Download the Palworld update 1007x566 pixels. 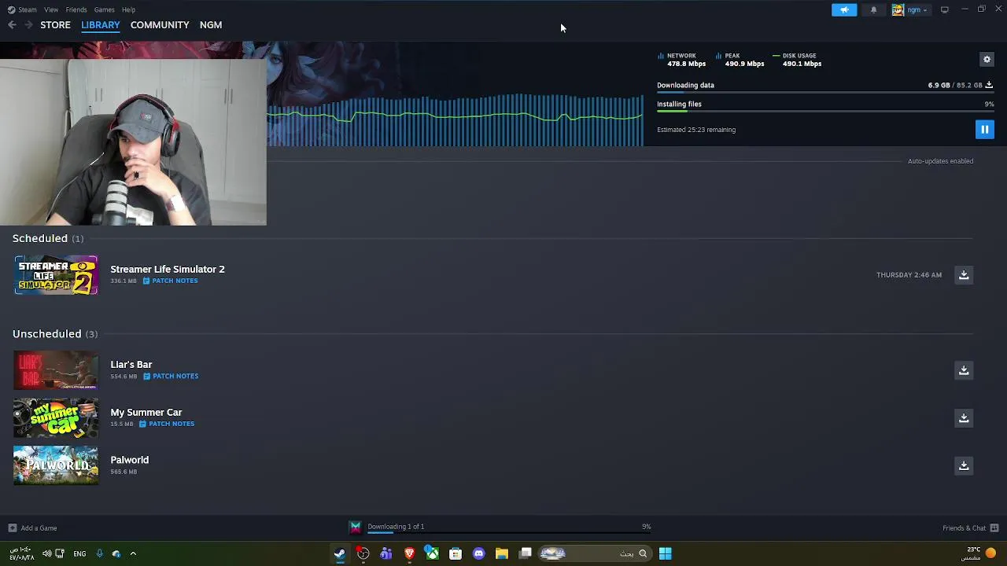pos(964,465)
